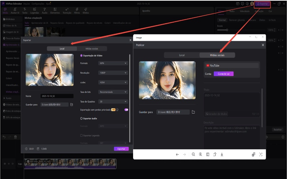Click the download icon in the title bar

(x=247, y=4)
